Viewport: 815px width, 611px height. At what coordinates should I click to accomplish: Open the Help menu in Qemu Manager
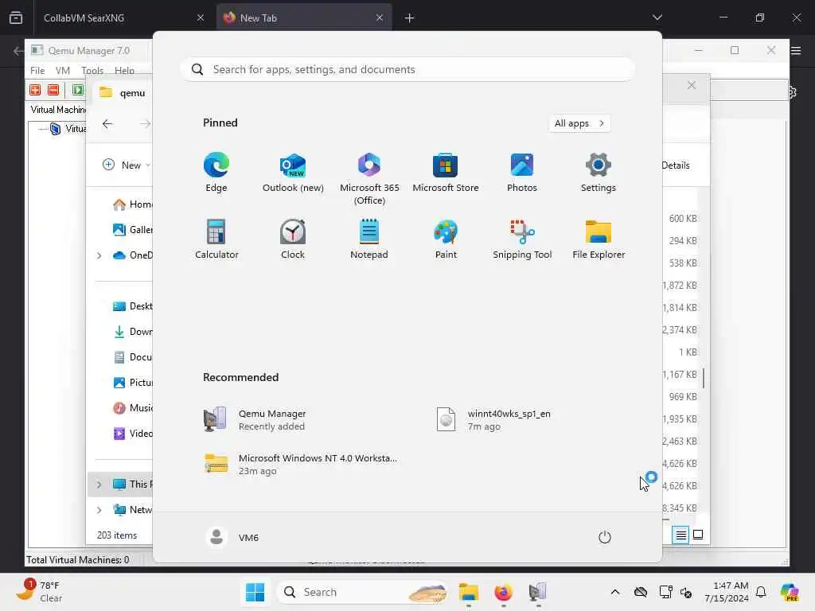click(124, 71)
